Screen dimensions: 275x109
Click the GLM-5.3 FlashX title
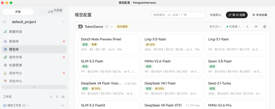point(93,105)
